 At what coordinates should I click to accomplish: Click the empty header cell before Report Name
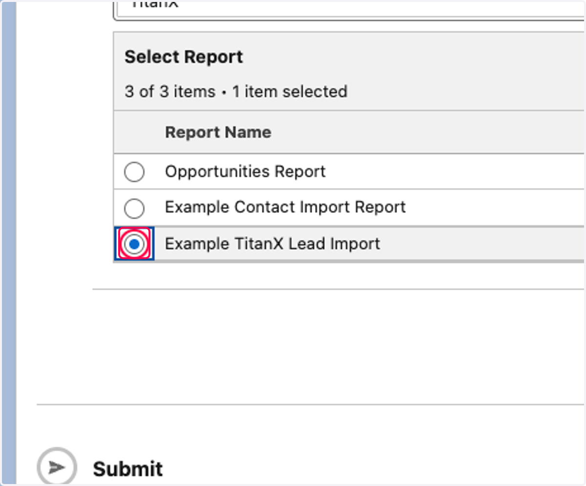(x=135, y=132)
